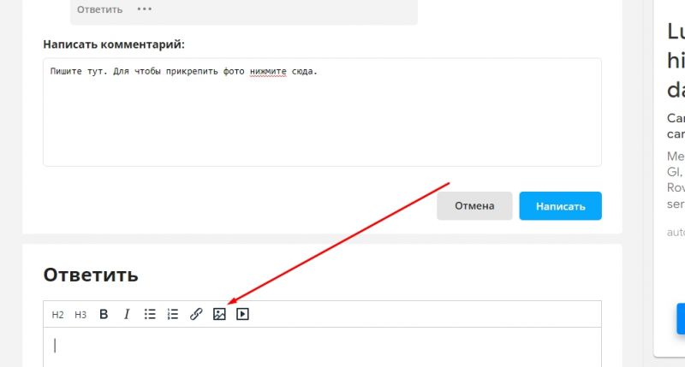Focus the Написать комментарий text area

(322, 120)
